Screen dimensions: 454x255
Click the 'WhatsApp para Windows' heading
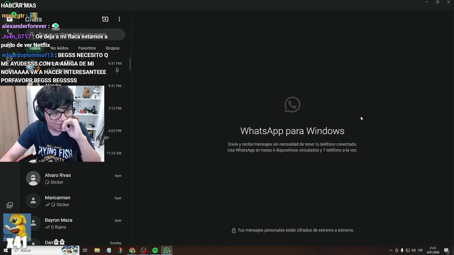point(292,131)
